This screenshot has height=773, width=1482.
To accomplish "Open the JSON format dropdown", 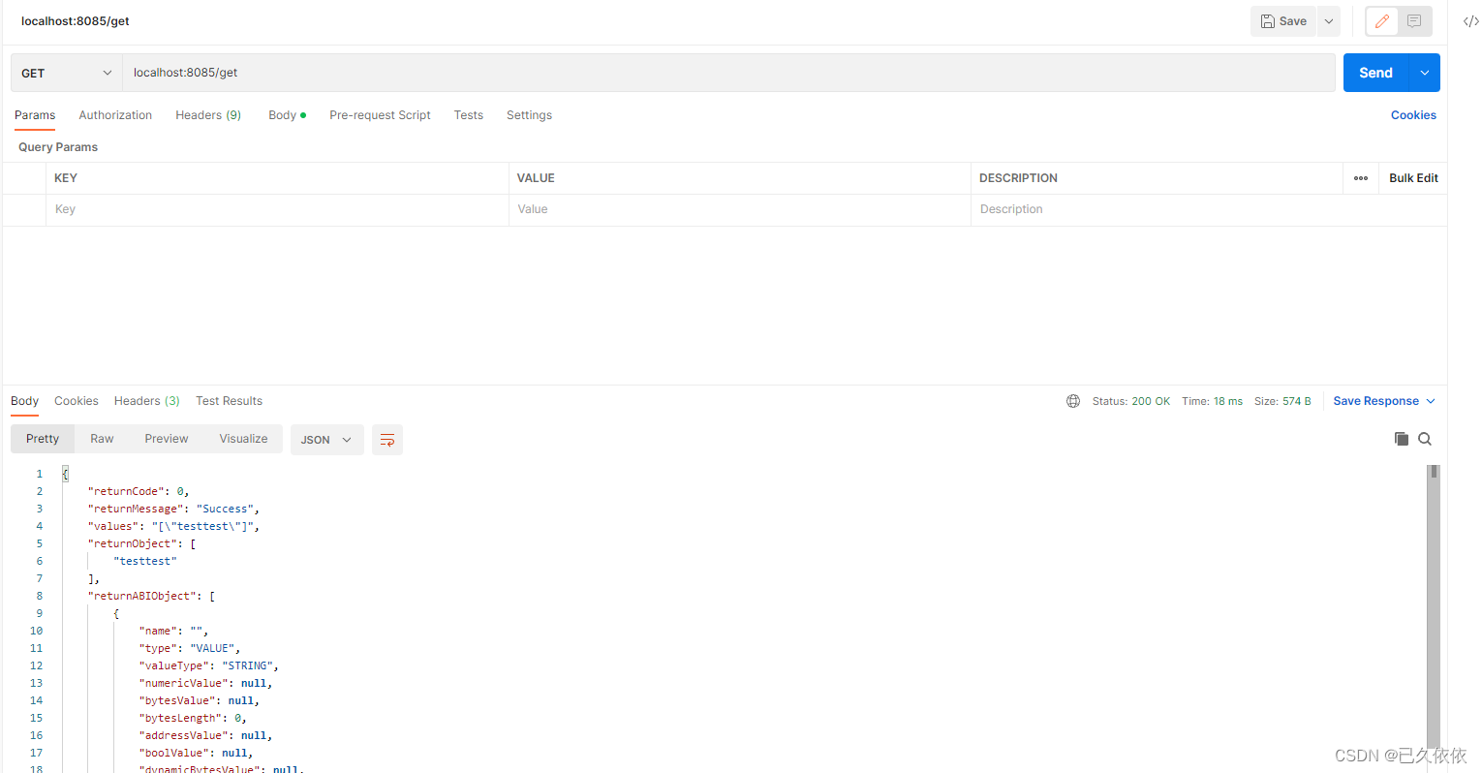I will 327,440.
